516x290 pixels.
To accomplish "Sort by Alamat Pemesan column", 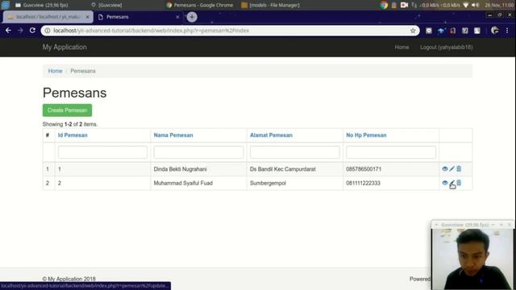I will point(271,135).
